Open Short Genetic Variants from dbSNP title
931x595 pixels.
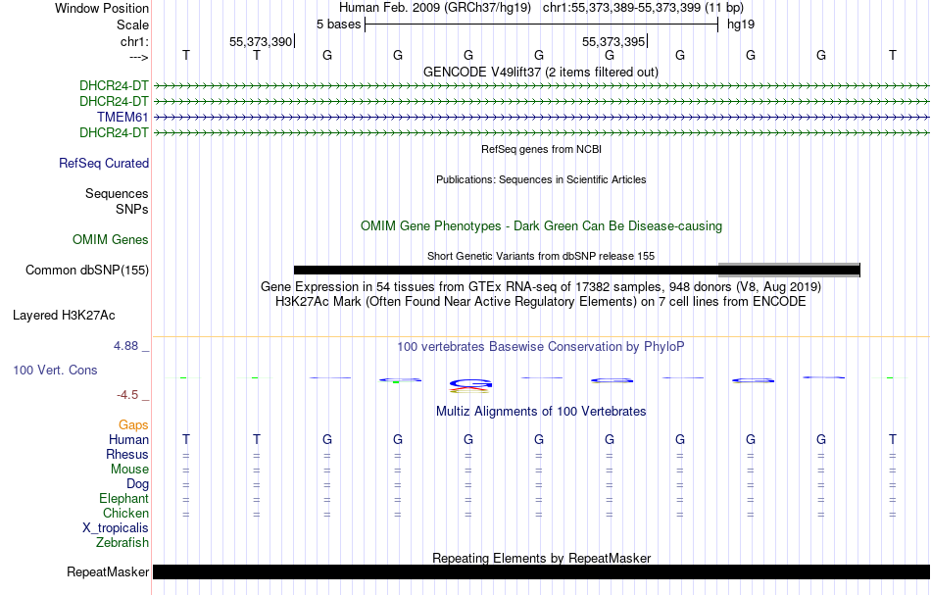tap(541, 256)
